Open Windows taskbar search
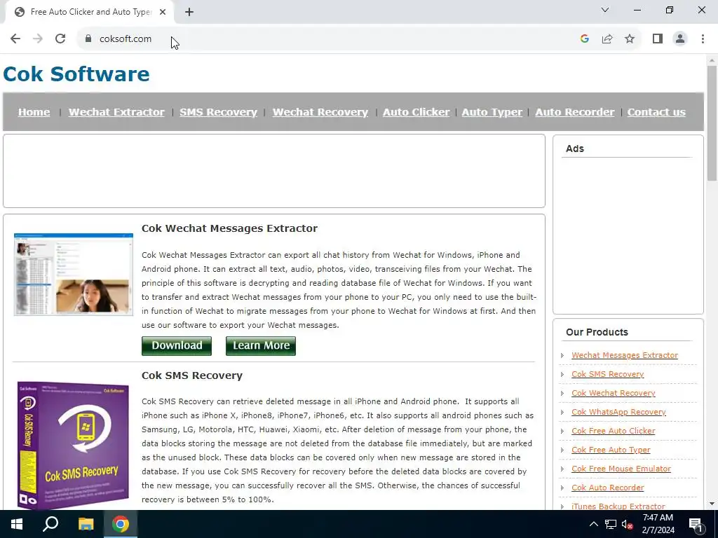Screen dimensions: 718x538 50,524
